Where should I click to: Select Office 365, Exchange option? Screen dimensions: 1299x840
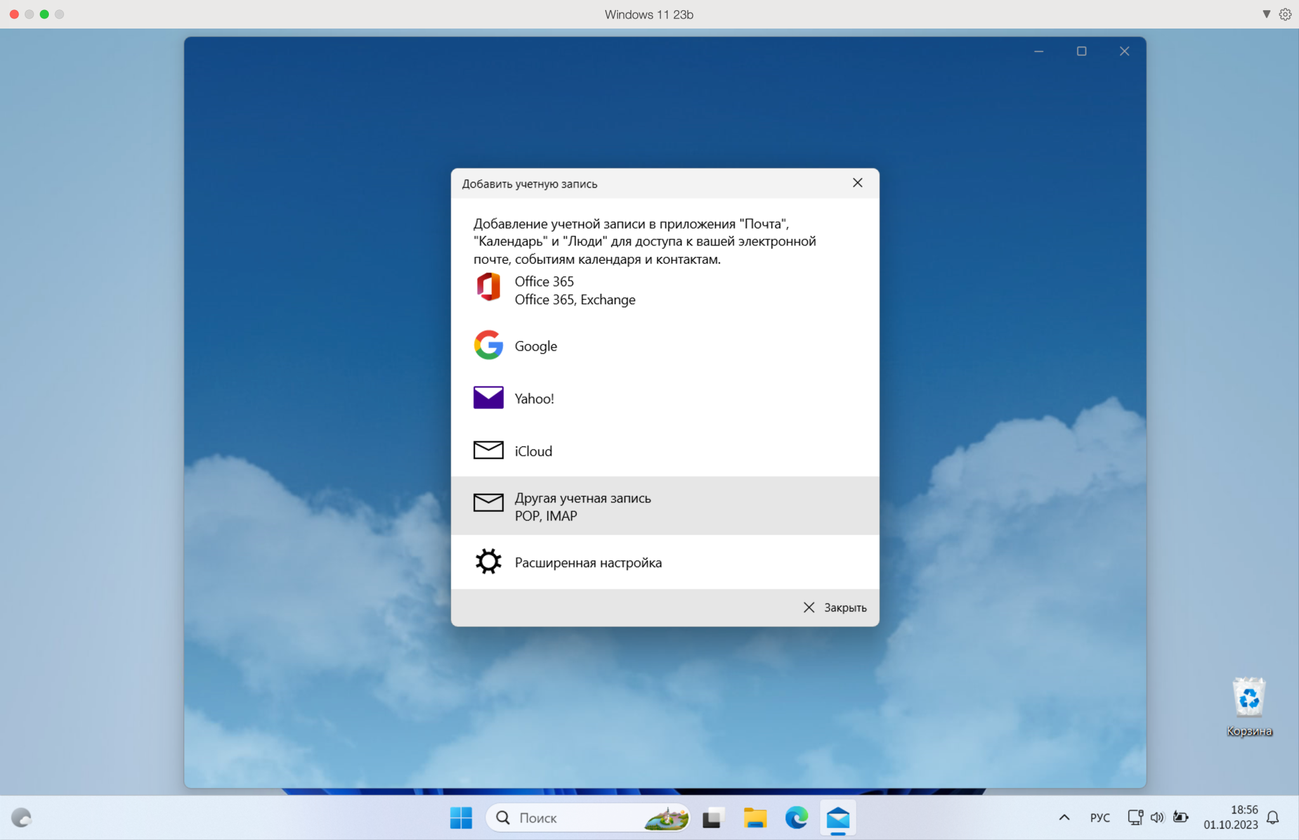click(665, 290)
